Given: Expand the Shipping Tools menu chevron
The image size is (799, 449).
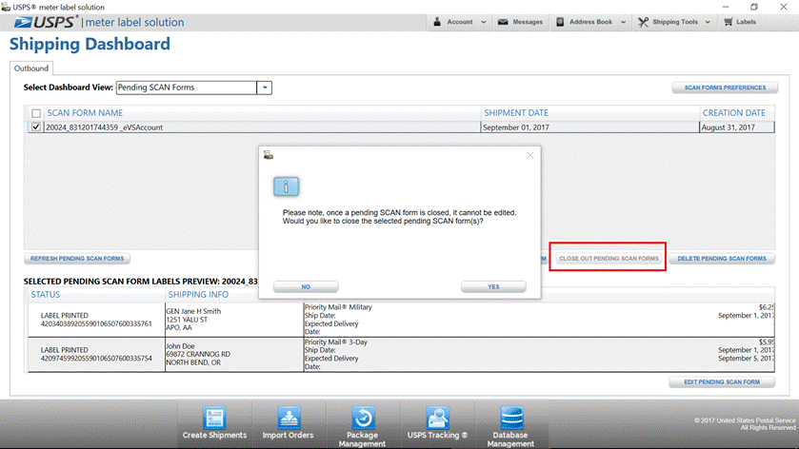Looking at the screenshot, I should click(708, 22).
